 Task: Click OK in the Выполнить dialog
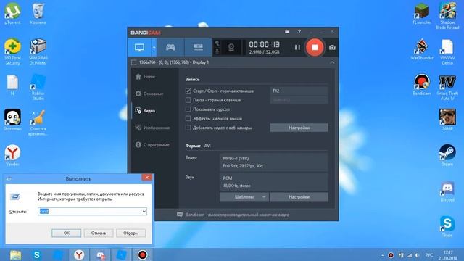click(66, 233)
